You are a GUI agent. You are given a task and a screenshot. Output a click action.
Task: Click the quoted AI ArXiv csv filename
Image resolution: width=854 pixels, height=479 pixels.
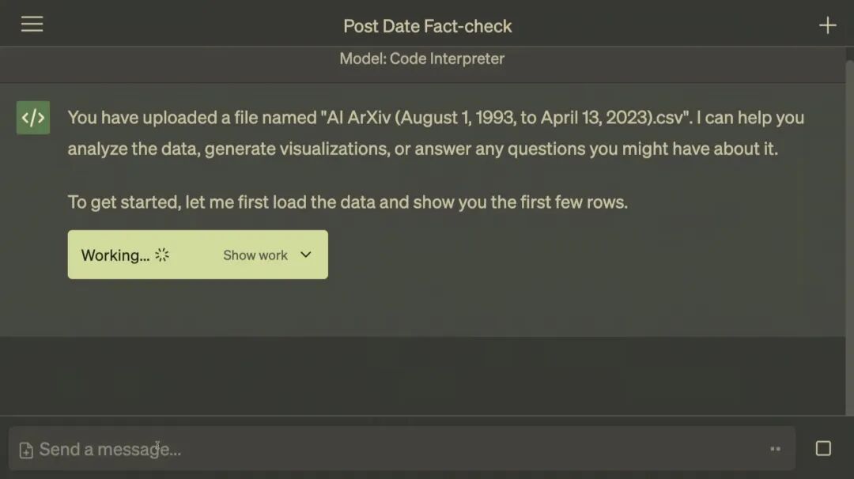507,118
